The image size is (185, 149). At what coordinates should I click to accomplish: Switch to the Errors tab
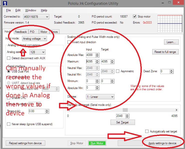(54, 32)
